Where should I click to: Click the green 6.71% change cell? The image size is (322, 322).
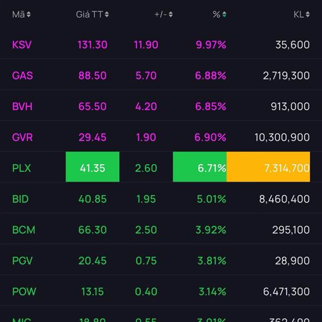tap(200, 167)
